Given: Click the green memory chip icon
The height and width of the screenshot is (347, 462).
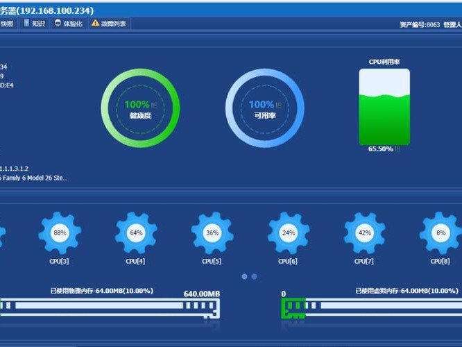Looking at the screenshot, I should [293, 308].
